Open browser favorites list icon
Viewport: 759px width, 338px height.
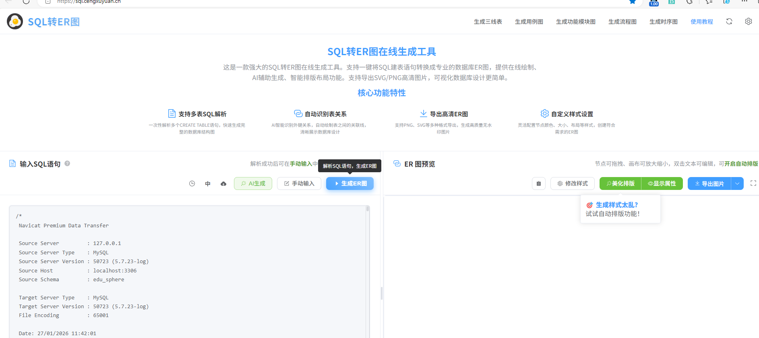pos(709,2)
